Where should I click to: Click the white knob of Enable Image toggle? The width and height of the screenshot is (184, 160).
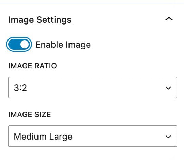25,44
